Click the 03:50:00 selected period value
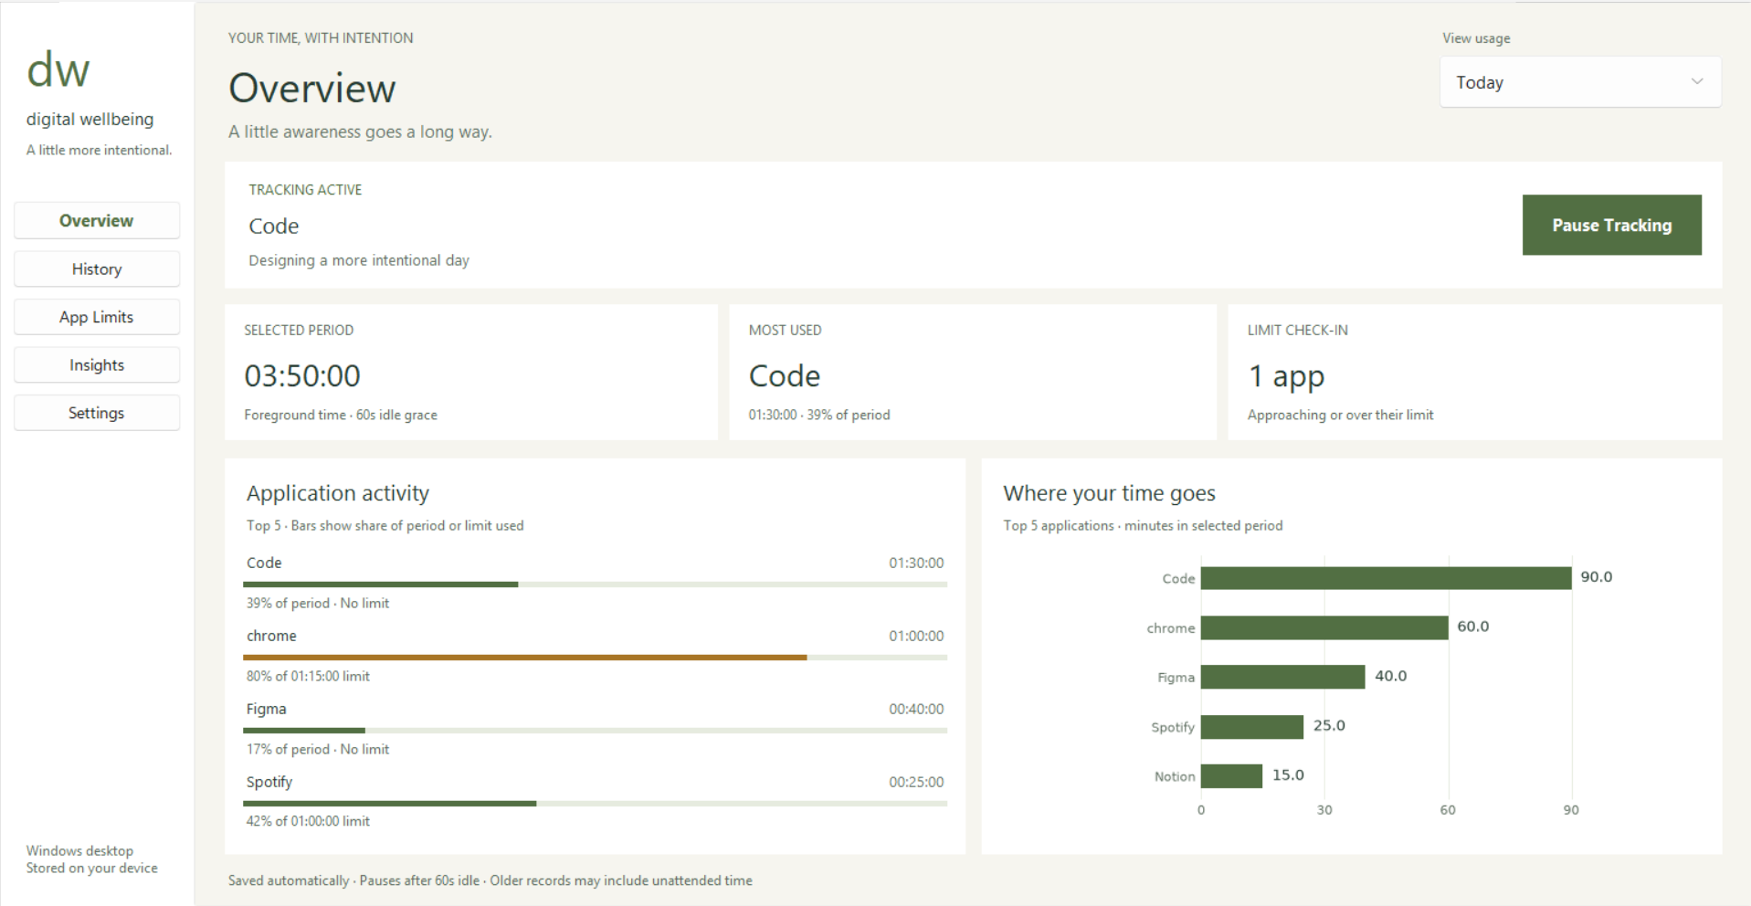Image resolution: width=1751 pixels, height=906 pixels. tap(302, 375)
